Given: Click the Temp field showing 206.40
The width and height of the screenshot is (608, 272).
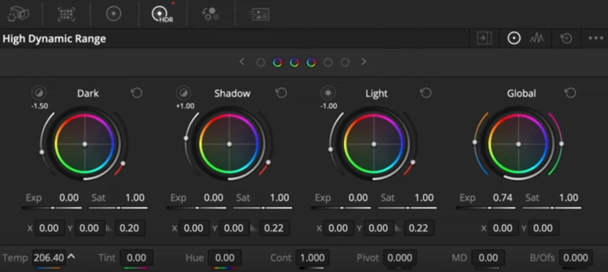Looking at the screenshot, I should click(x=49, y=258).
